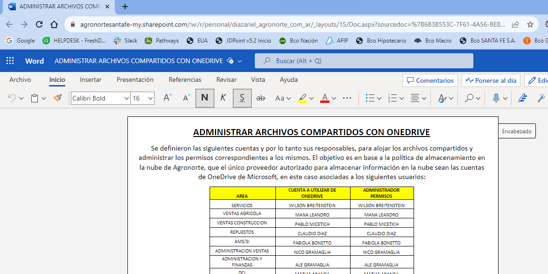
Task: Click the Comentarios button
Action: (430, 80)
